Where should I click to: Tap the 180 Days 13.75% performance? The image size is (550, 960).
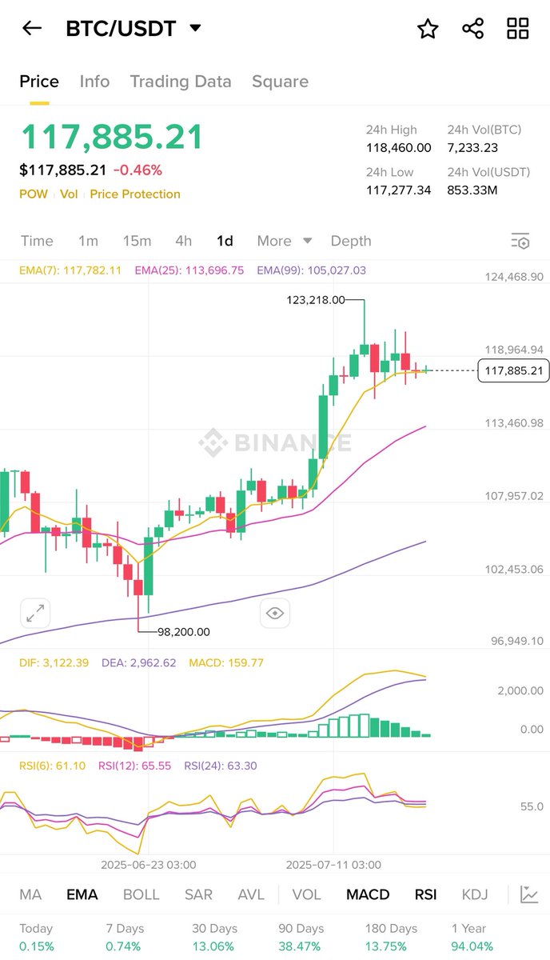pos(391,938)
